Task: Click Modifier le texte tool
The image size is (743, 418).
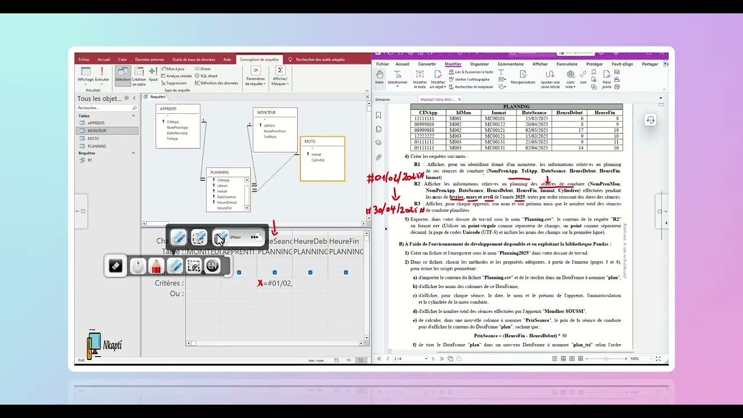Action: click(420, 79)
